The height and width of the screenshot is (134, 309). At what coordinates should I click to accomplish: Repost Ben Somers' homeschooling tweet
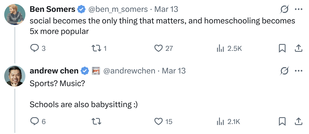coord(95,48)
